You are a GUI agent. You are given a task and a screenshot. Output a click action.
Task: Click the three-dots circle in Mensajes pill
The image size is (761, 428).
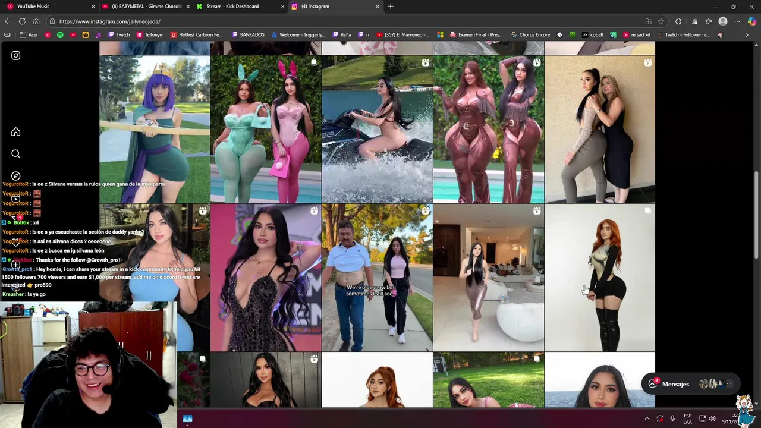pos(729,384)
